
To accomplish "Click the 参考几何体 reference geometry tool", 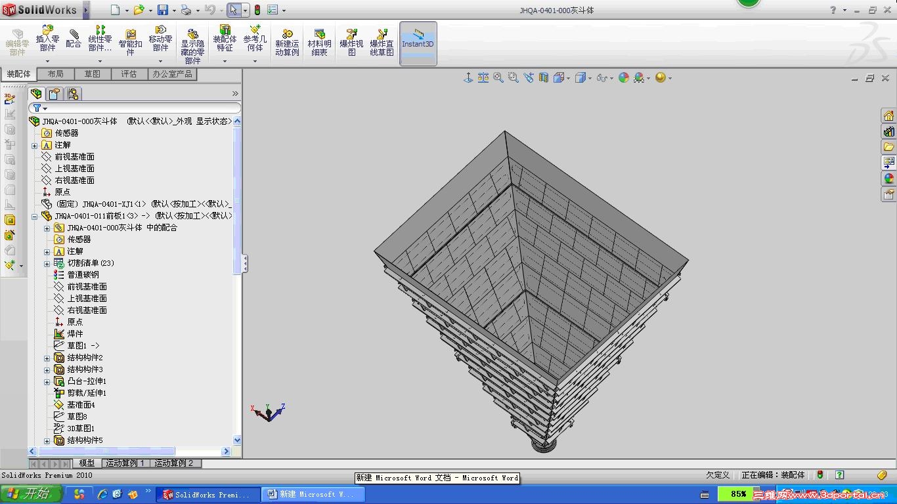I will coord(255,39).
